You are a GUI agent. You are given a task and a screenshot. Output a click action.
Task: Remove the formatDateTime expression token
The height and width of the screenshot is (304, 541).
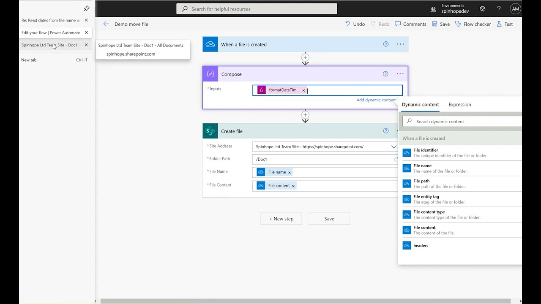[303, 90]
